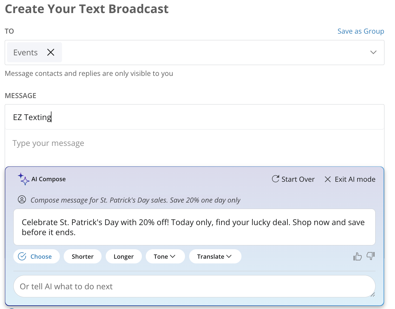Click the user prompt avatar icon
Viewport: 395px width, 309px height.
click(22, 200)
